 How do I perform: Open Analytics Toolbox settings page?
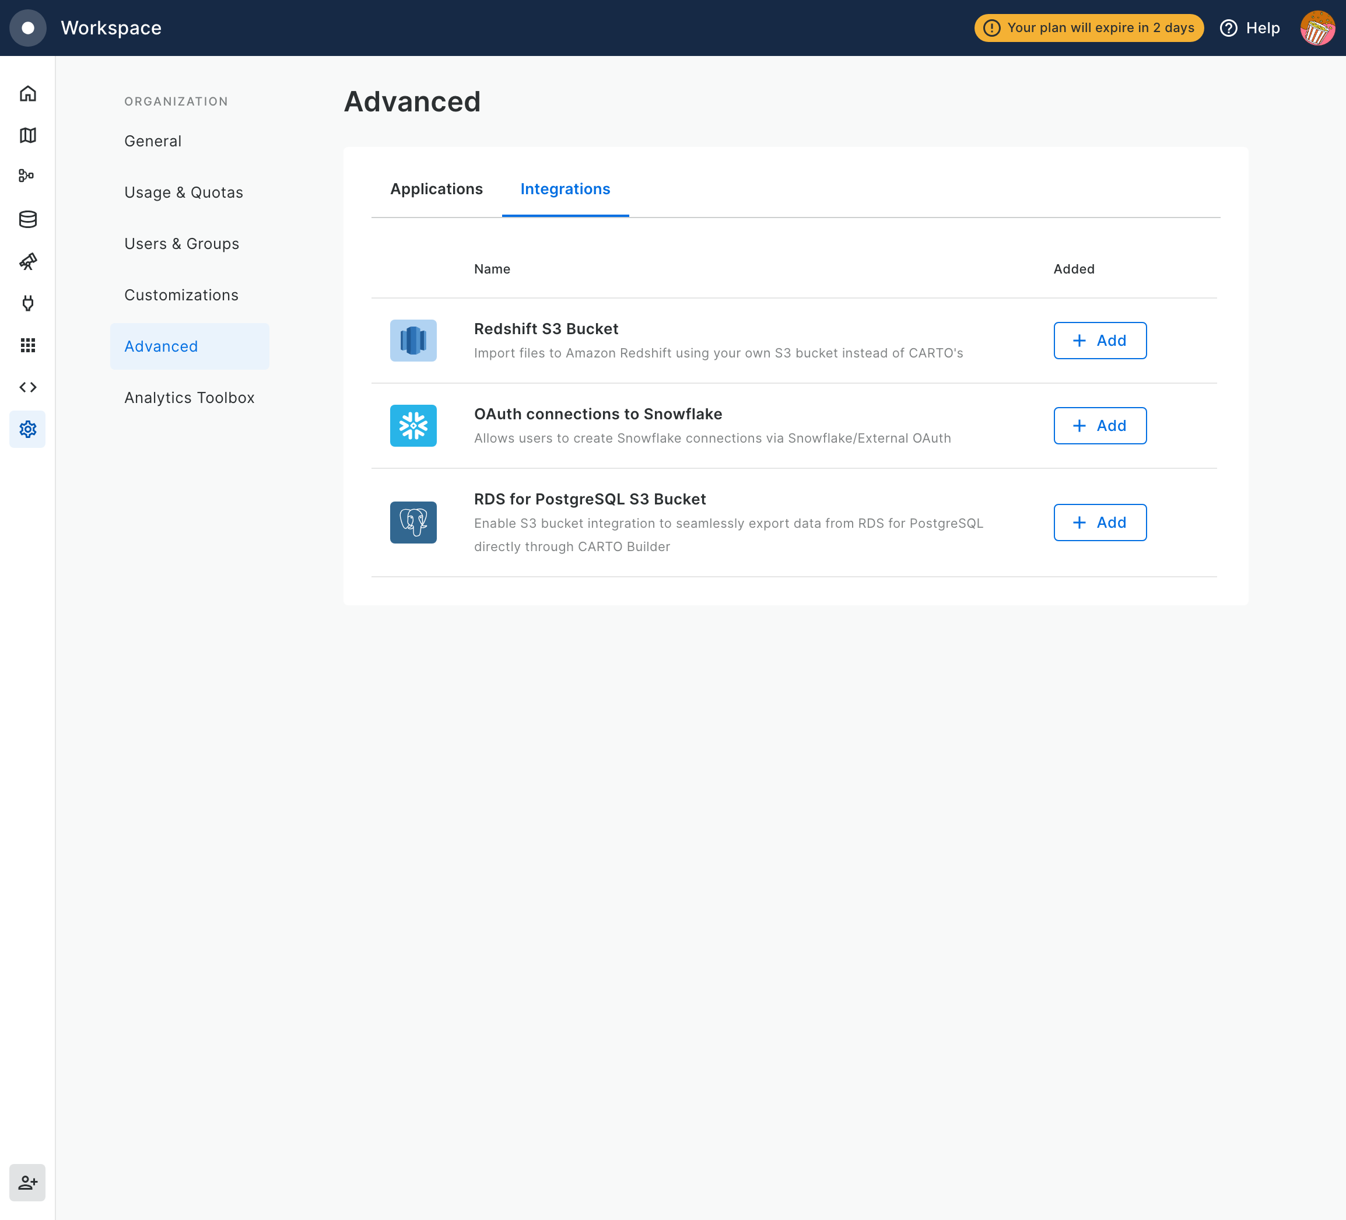(190, 398)
